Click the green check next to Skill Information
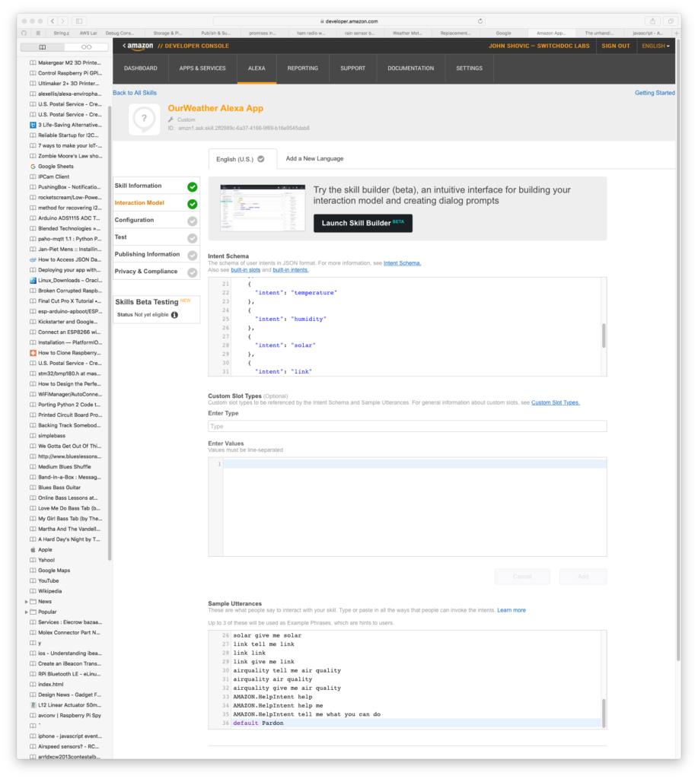Image resolution: width=698 pixels, height=779 pixels. click(193, 187)
